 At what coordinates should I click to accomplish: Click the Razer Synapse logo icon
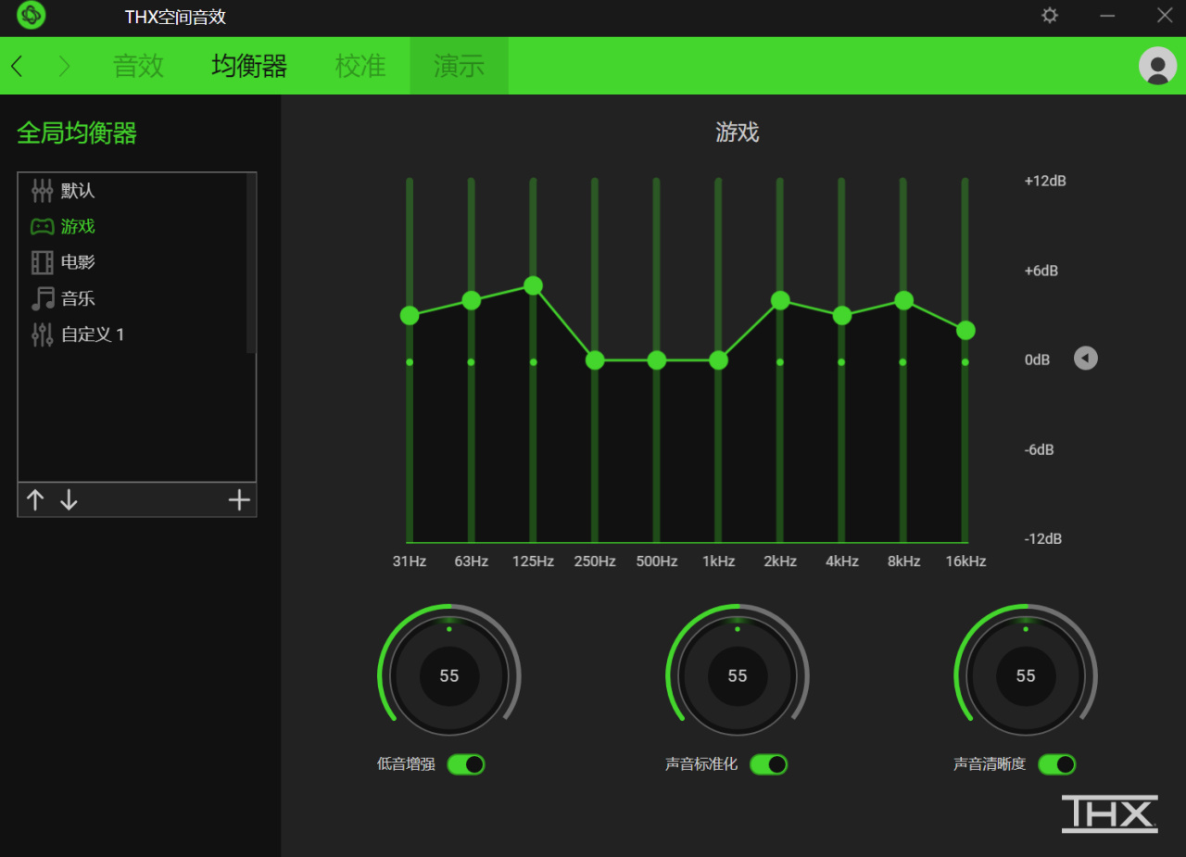coord(31,16)
